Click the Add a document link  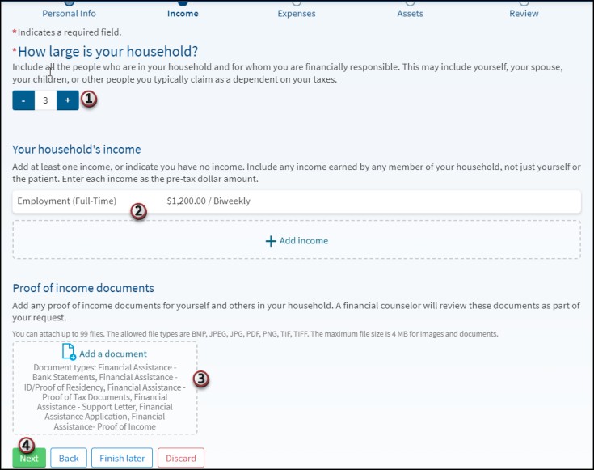click(x=113, y=354)
